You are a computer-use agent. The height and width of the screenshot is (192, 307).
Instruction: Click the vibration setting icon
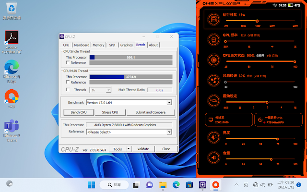pos(213,100)
